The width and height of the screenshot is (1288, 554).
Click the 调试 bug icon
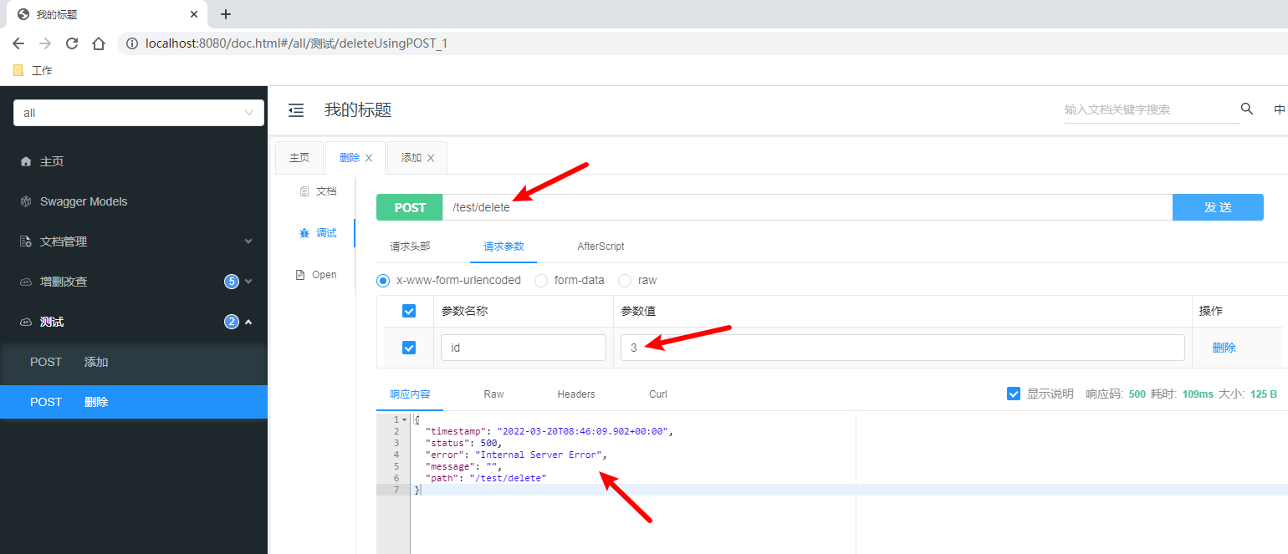304,233
